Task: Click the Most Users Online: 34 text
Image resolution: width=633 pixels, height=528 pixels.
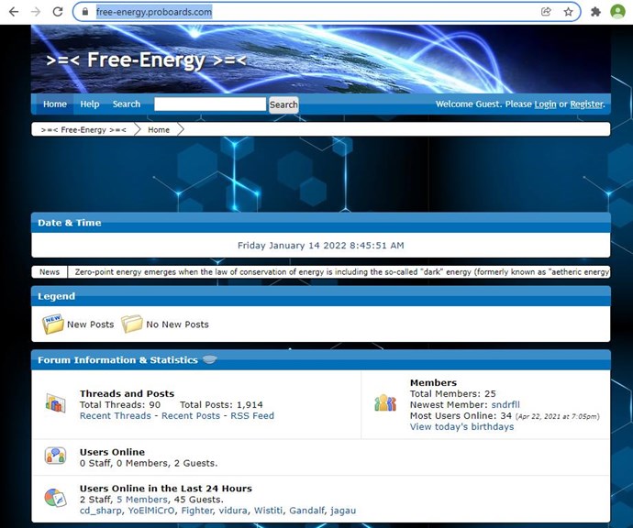Action: 461,415
